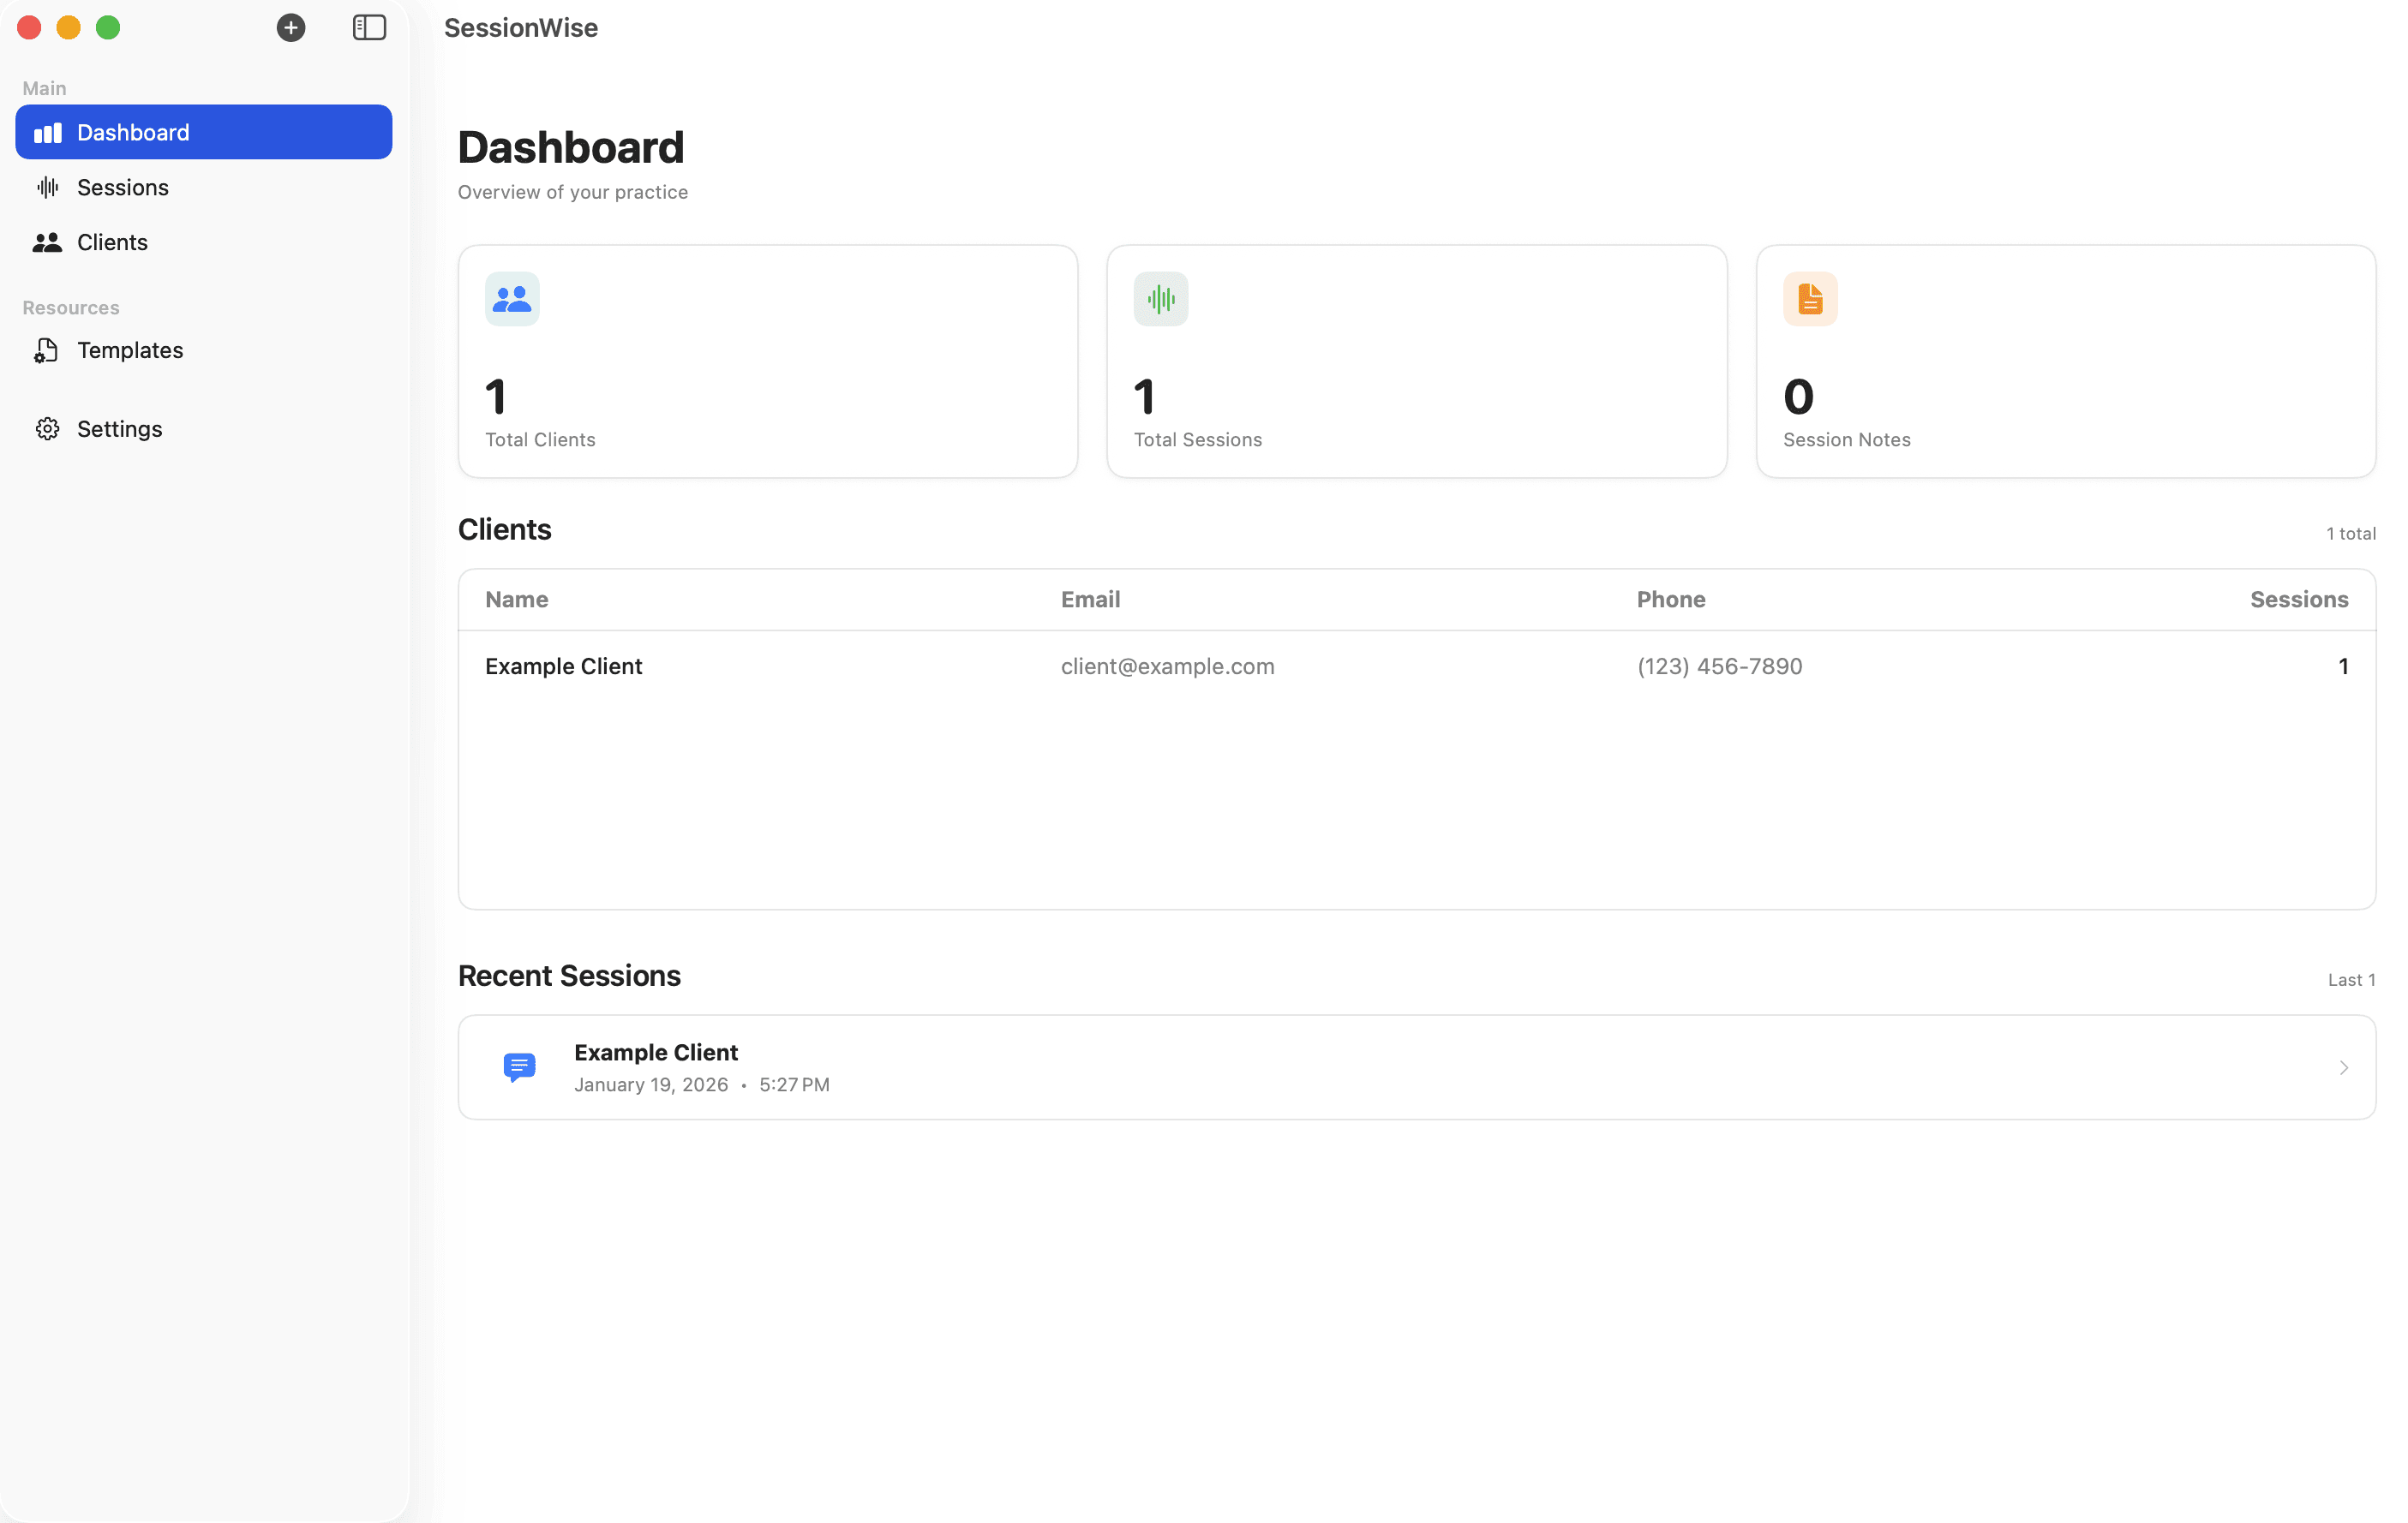Open the Clients page from sidebar
This screenshot has width=2408, height=1523.
pos(112,242)
